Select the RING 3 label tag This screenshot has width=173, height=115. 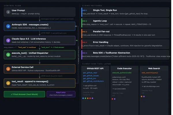click(84, 32)
